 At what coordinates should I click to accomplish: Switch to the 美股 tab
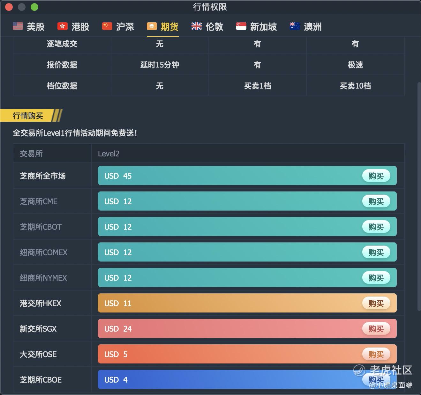coord(28,26)
